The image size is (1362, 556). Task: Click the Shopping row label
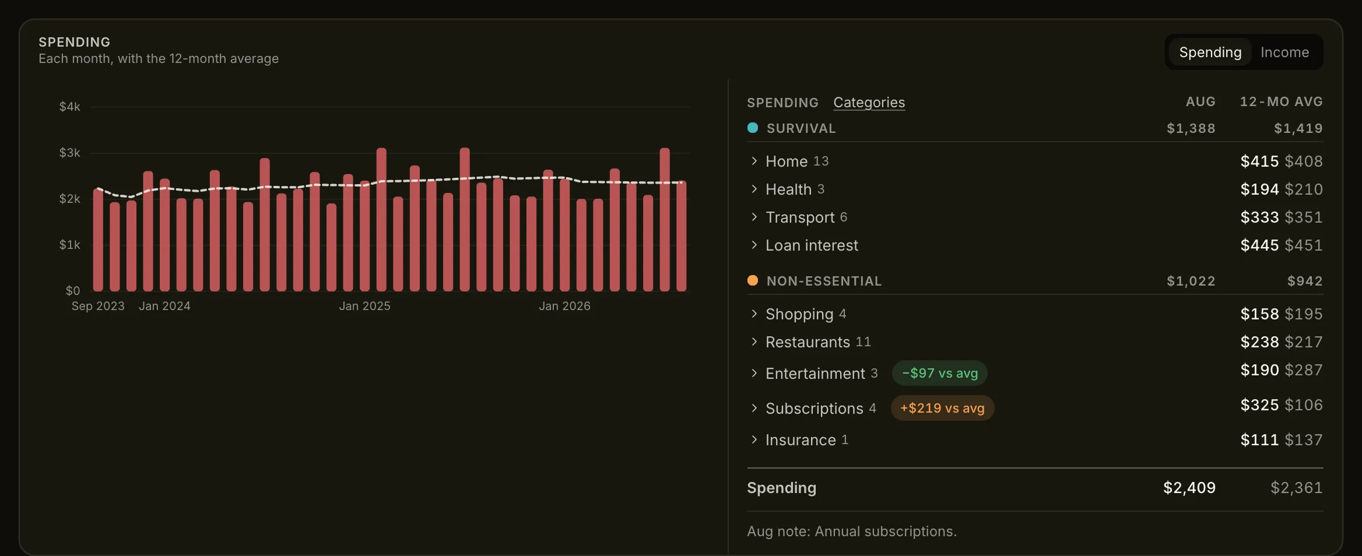799,314
